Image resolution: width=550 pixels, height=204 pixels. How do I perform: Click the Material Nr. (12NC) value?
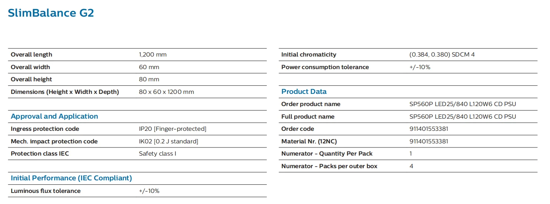[428, 142]
